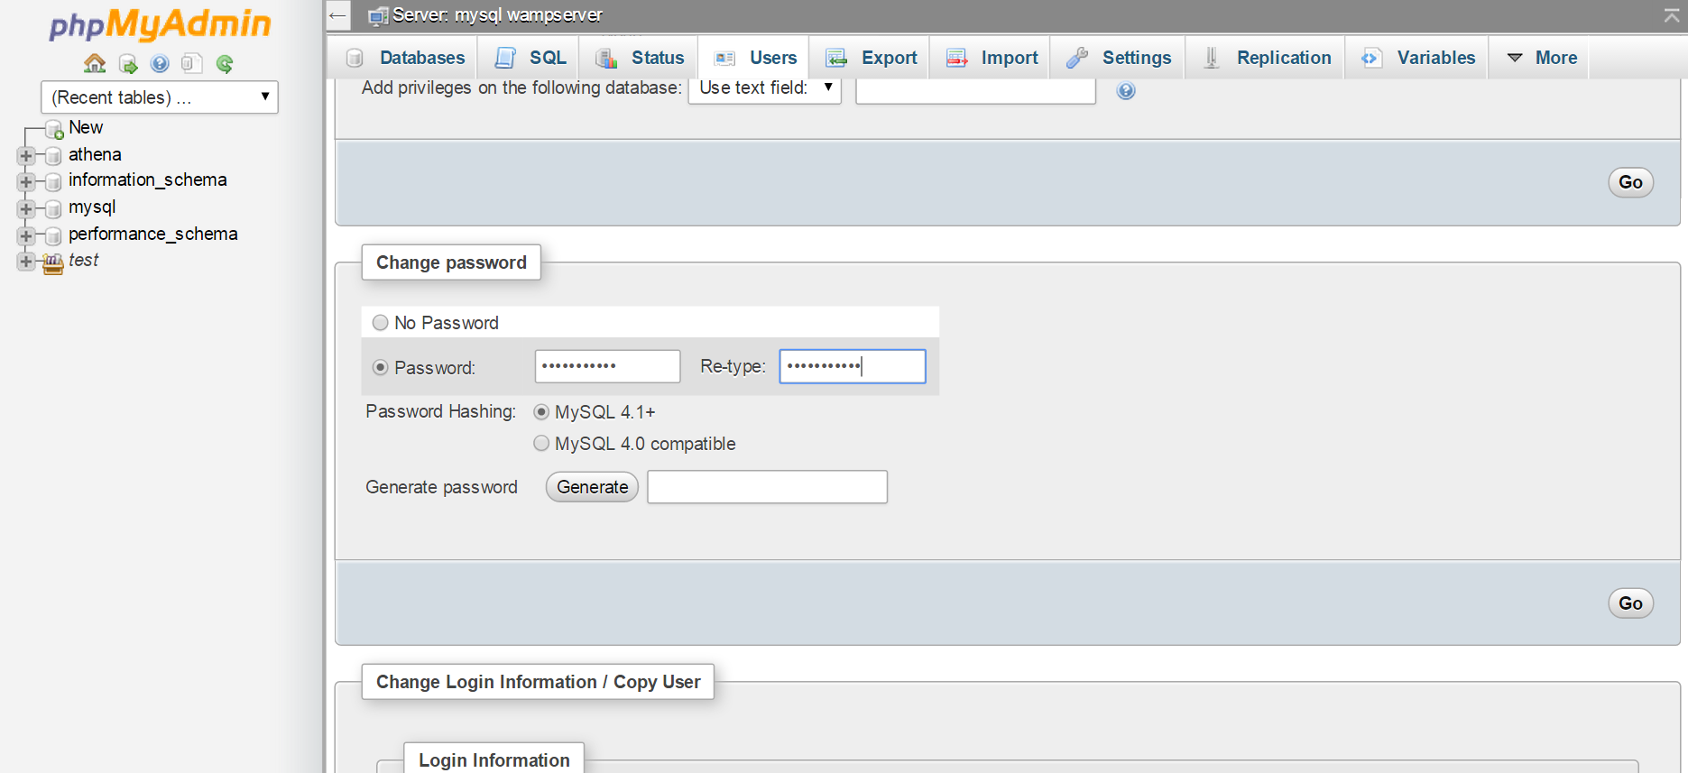
Task: Choose MySQL 4.1+ password hashing
Action: pyautogui.click(x=541, y=412)
